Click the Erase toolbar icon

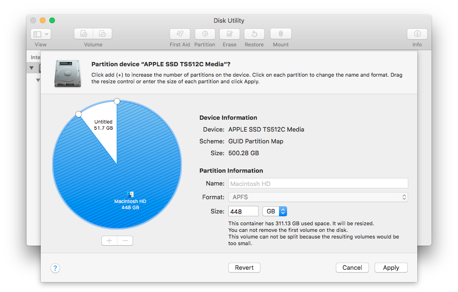(x=230, y=34)
